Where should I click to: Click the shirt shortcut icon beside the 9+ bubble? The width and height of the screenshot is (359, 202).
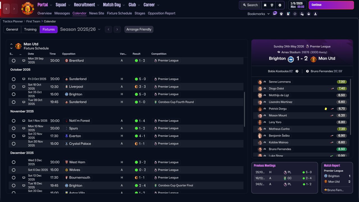pos(281,14)
